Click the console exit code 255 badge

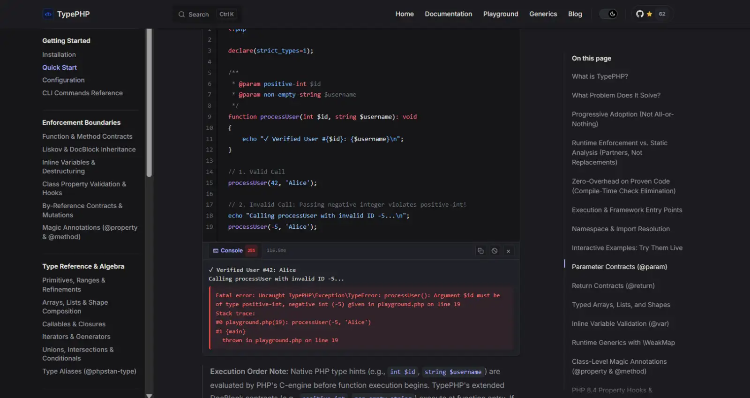[252, 251]
